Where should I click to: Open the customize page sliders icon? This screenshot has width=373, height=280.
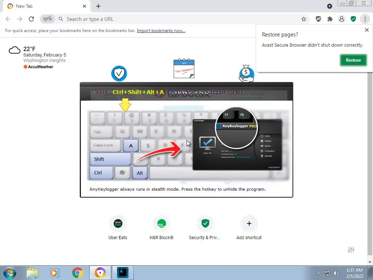click(351, 249)
